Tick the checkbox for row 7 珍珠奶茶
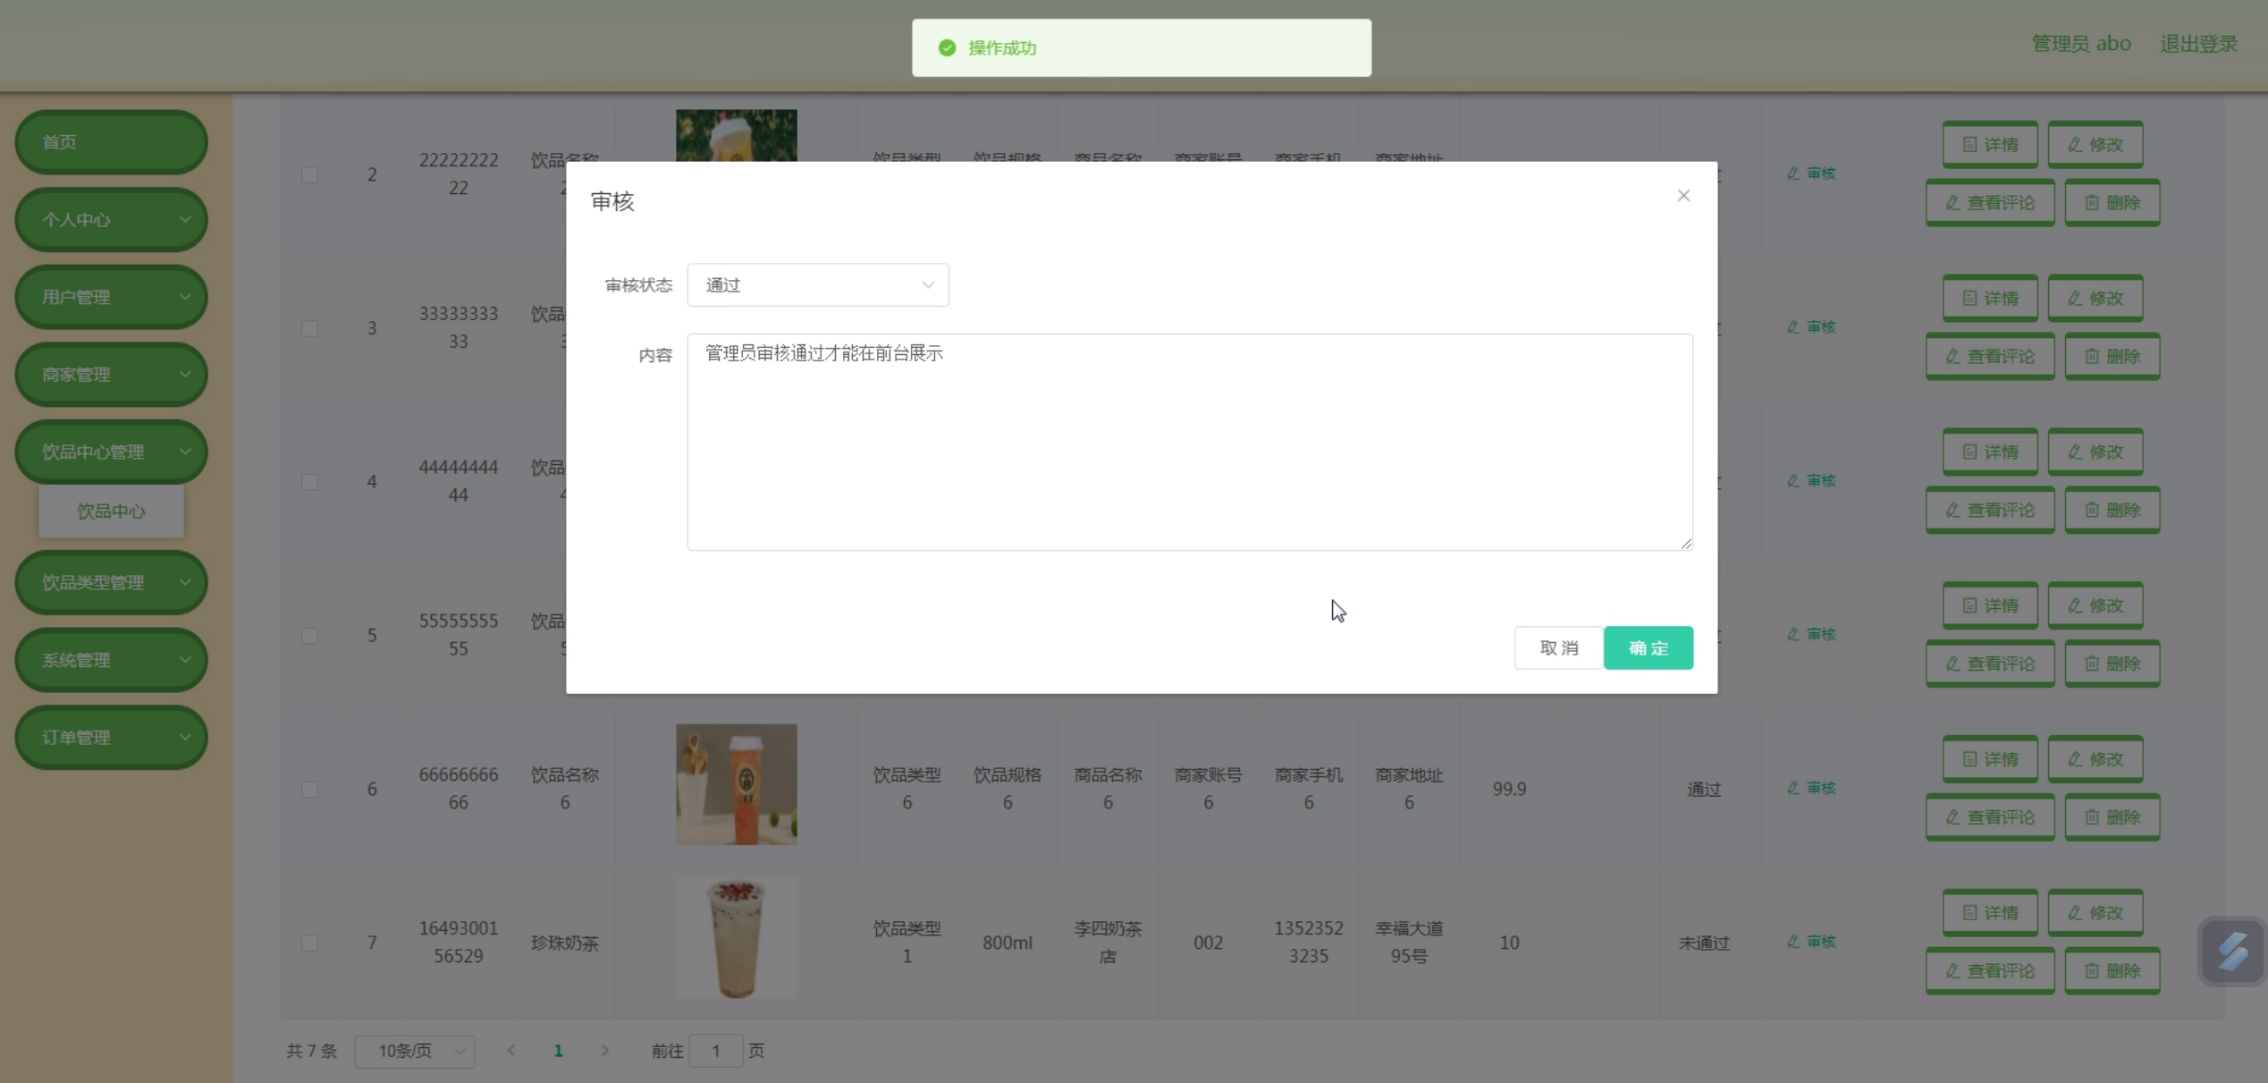2268x1083 pixels. coord(309,943)
